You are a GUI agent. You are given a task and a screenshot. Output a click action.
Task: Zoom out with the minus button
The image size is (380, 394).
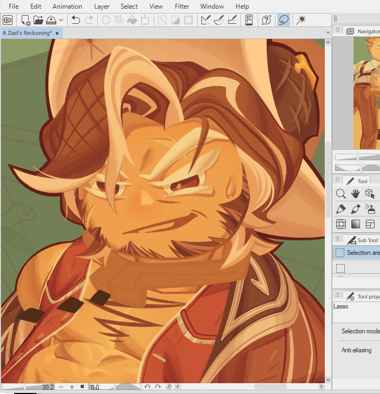pyautogui.click(x=61, y=387)
